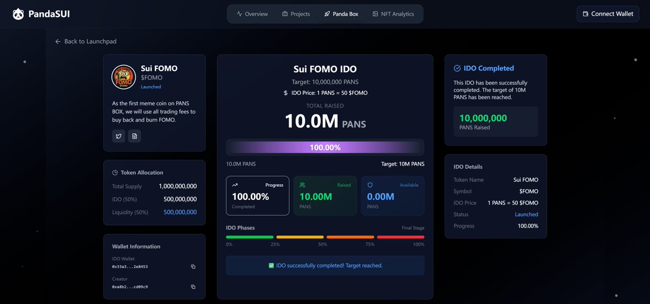The image size is (650, 304).
Task: Click the Token Name value Sui FOMO
Action: coord(526,180)
